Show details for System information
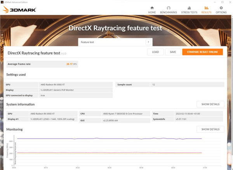 [210, 104]
